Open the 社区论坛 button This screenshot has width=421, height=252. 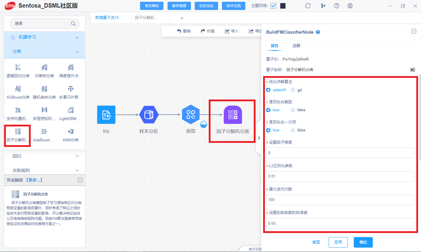206,6
